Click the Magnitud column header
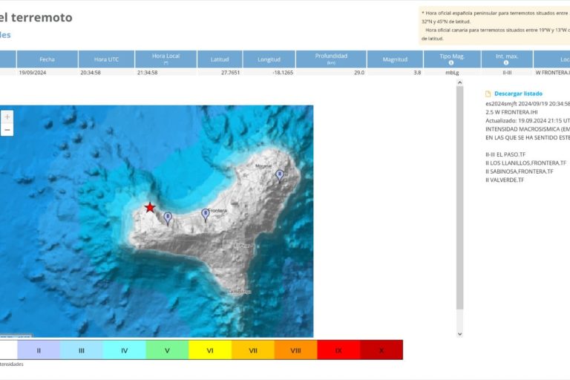570x380 pixels. [395, 59]
